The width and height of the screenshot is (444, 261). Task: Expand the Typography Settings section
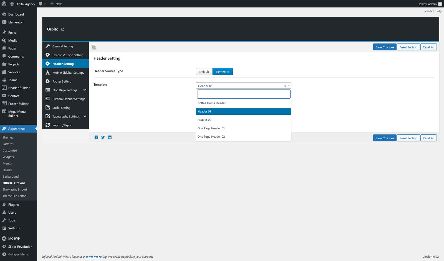tap(85, 116)
